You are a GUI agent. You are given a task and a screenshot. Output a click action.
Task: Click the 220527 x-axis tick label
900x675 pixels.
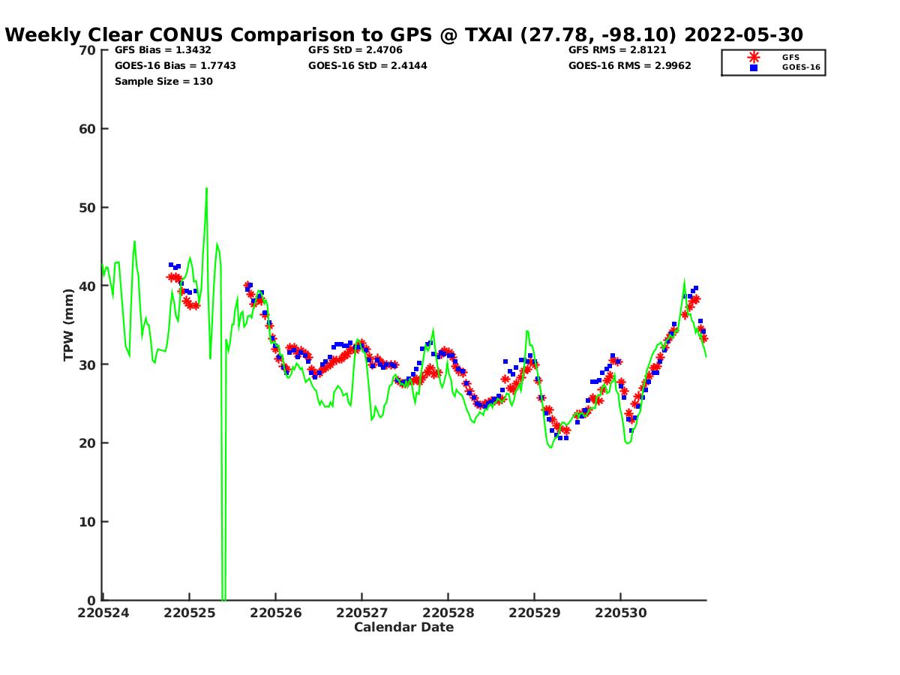tap(361, 613)
